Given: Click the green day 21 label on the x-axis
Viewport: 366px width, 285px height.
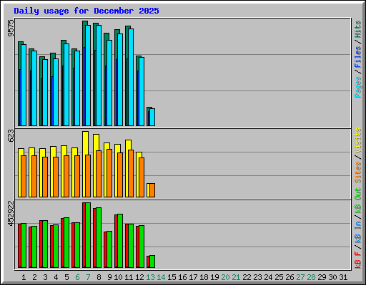Looking at the screenshot, I should (x=236, y=277).
